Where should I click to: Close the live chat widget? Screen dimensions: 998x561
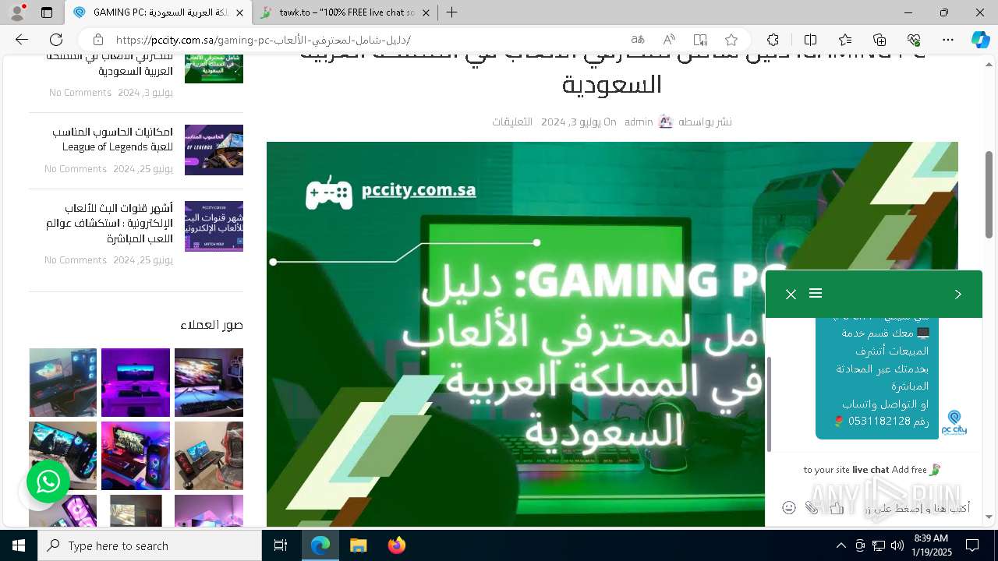click(x=791, y=294)
